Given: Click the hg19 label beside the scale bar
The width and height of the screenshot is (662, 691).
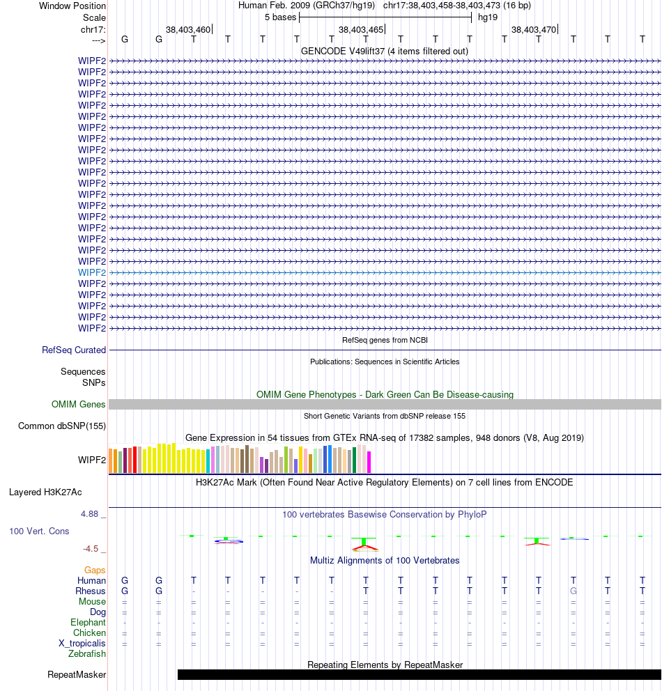Looking at the screenshot, I should [x=488, y=17].
